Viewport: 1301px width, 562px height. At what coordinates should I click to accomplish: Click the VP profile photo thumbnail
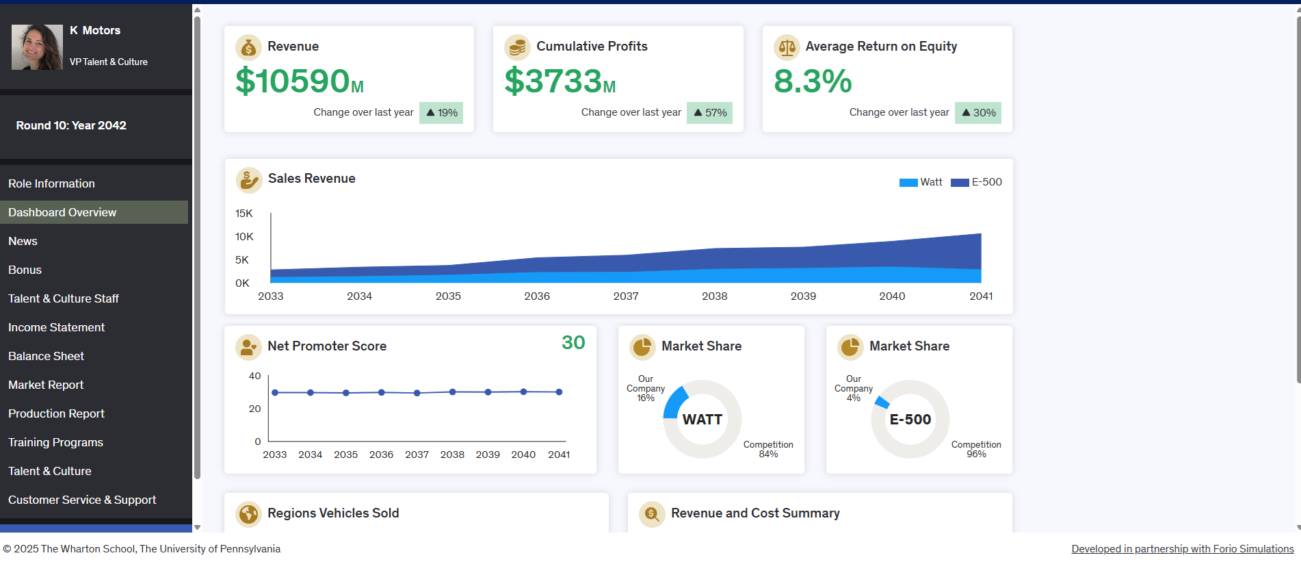pos(37,47)
